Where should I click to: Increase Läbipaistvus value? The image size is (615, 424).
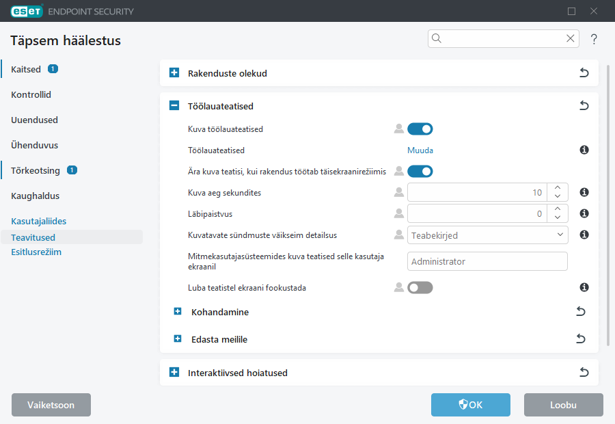(558, 209)
